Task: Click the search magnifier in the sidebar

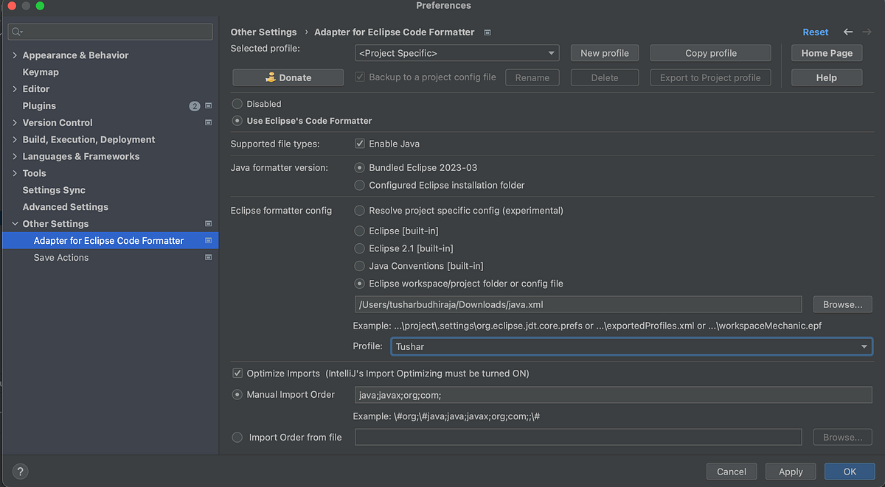Action: pos(17,32)
